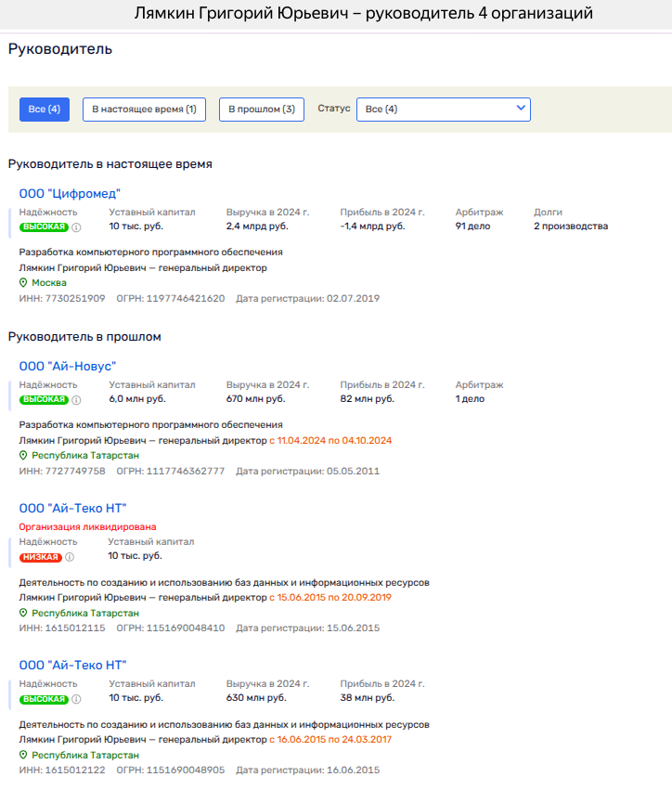672x790 pixels.
Task: Click location pin for Ай-Новус Республика Татарстан
Action: click(x=23, y=456)
